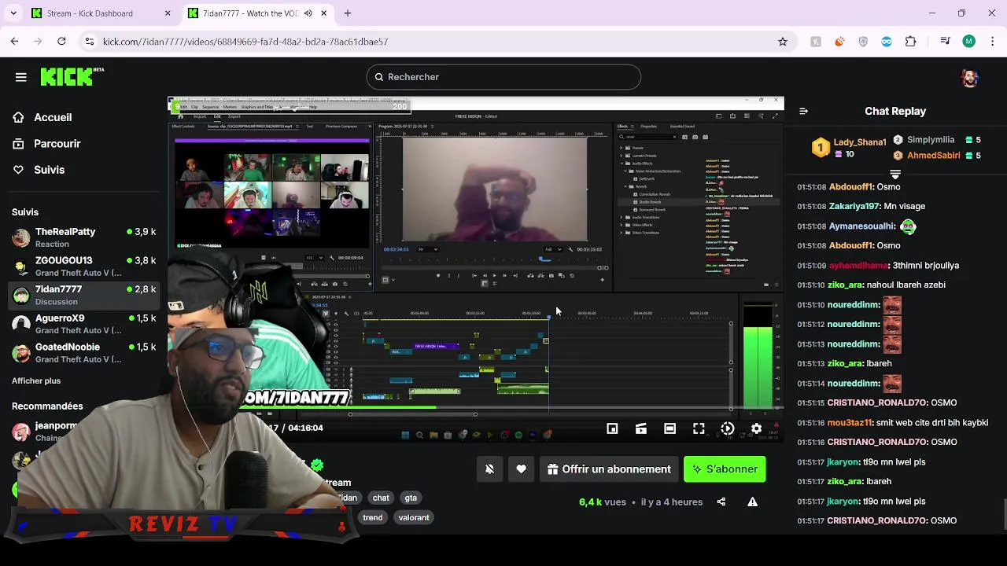The height and width of the screenshot is (566, 1007).
Task: Click the 6,4 k vues text
Action: [603, 502]
